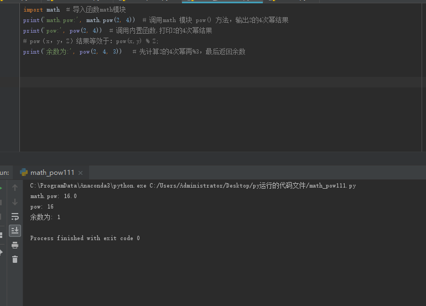
Task: Click the Python logo on math_pow111 tab
Action: point(24,172)
